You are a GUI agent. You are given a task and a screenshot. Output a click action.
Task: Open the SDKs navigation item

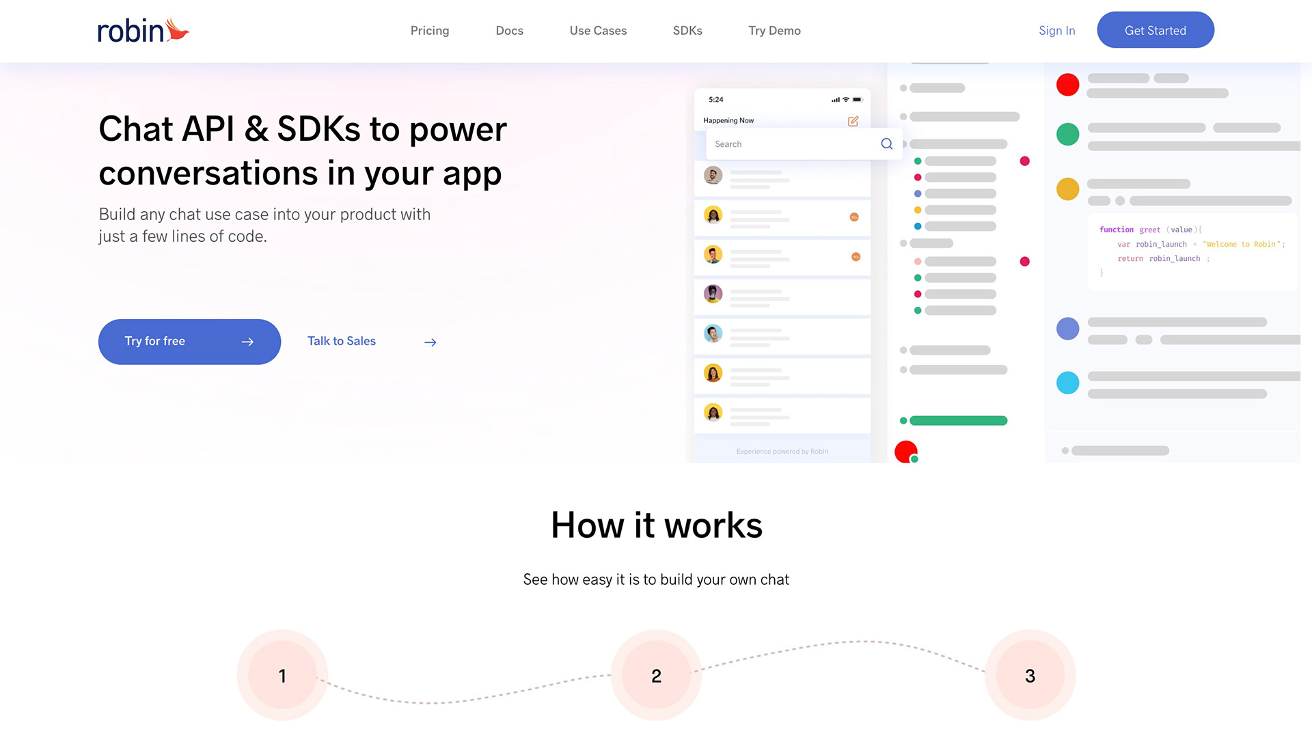(x=687, y=31)
